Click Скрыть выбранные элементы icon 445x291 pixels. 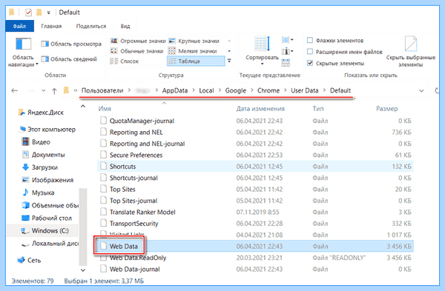pos(411,44)
